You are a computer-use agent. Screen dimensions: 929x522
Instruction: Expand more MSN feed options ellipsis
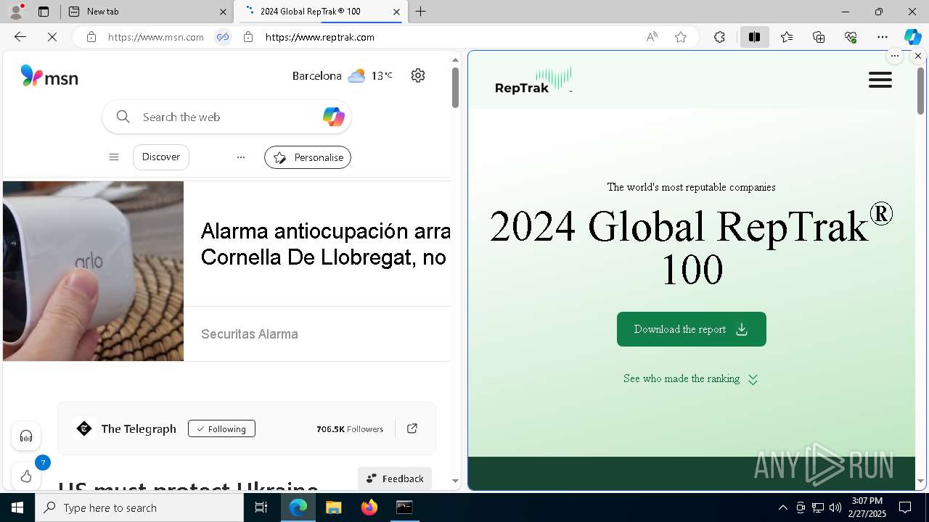point(241,157)
